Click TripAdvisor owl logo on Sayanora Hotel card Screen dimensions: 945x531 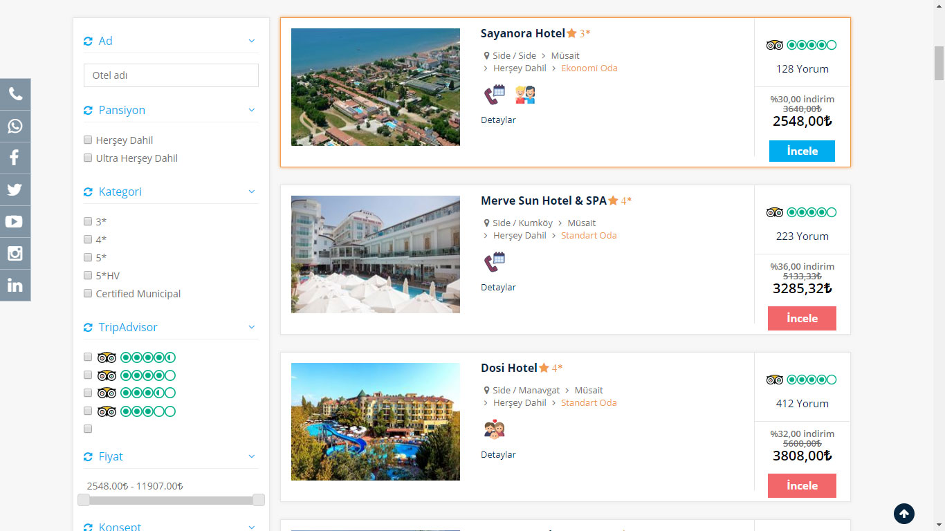775,45
